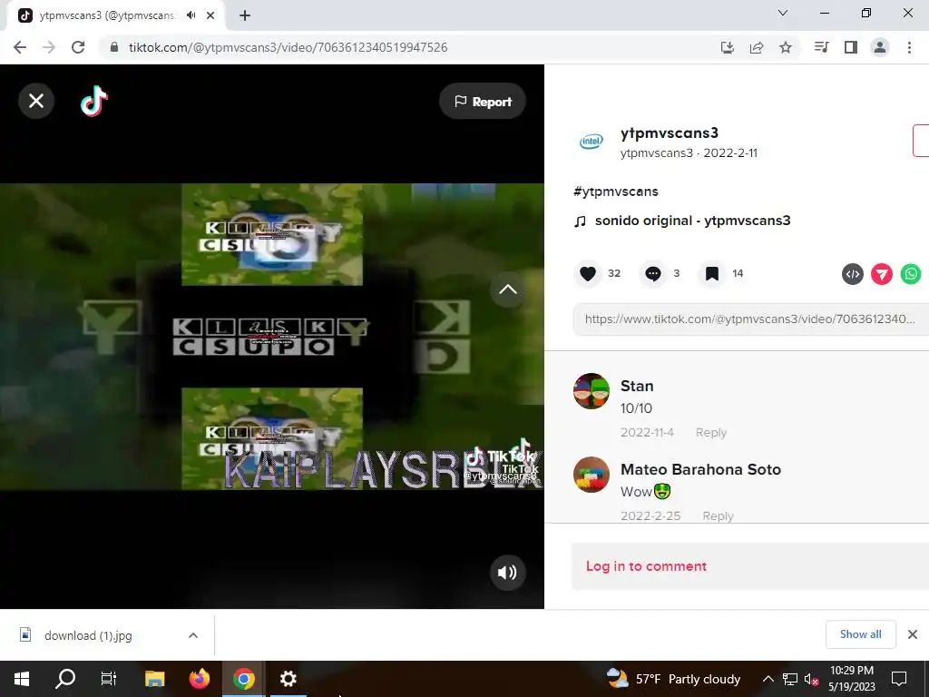Show all downloads
929x697 pixels.
860,634
